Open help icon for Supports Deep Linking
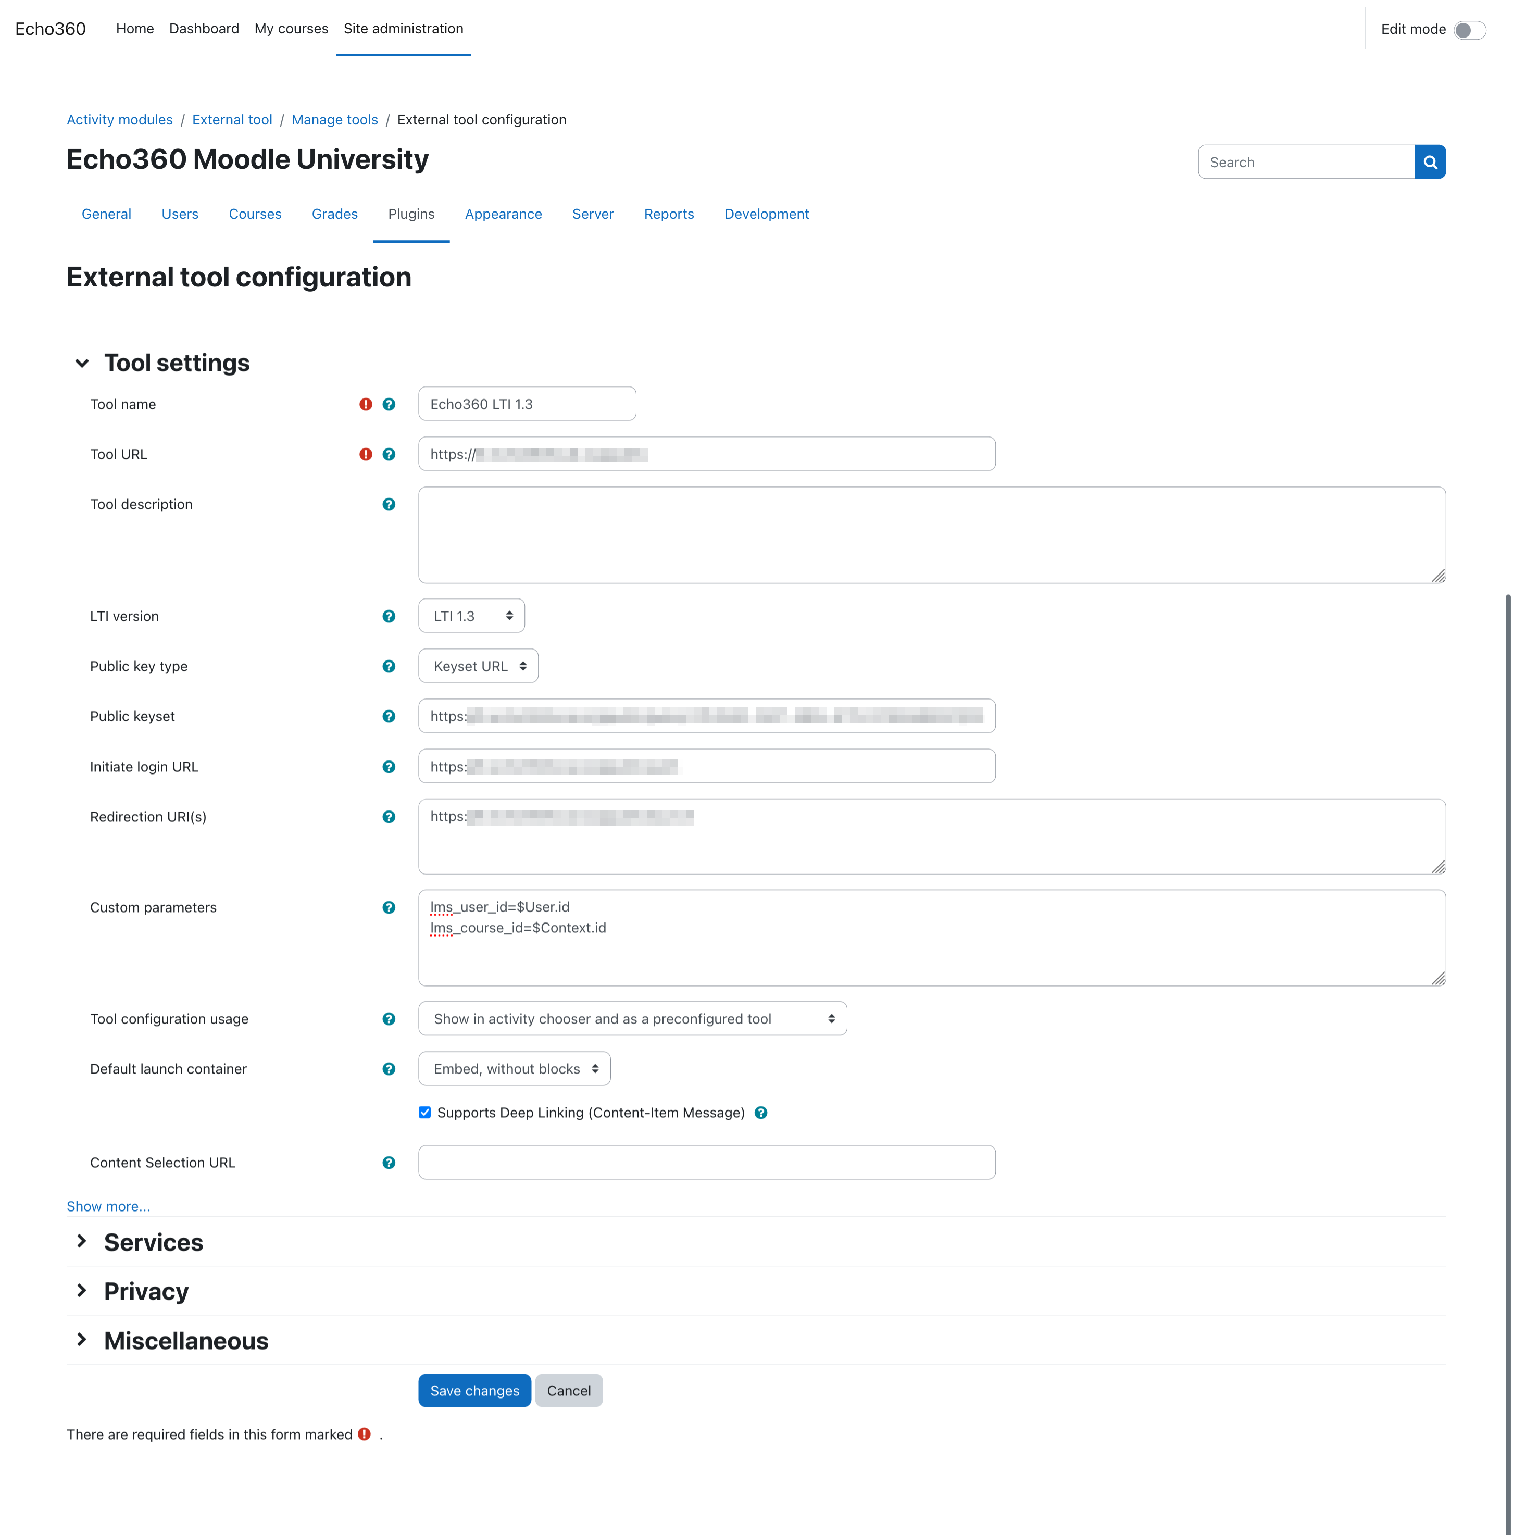 [x=760, y=1113]
